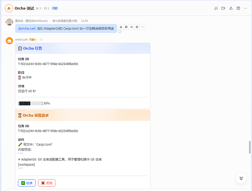Screen dimensions: 252x191
Task: Open the orcha-Lark bot avatar
Action: click(9, 41)
